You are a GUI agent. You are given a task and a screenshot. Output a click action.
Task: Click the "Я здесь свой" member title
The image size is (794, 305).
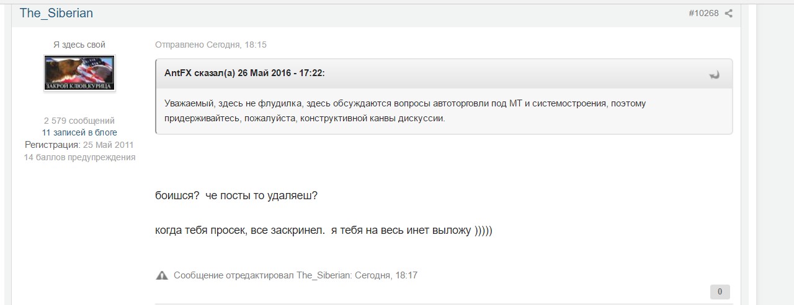79,45
